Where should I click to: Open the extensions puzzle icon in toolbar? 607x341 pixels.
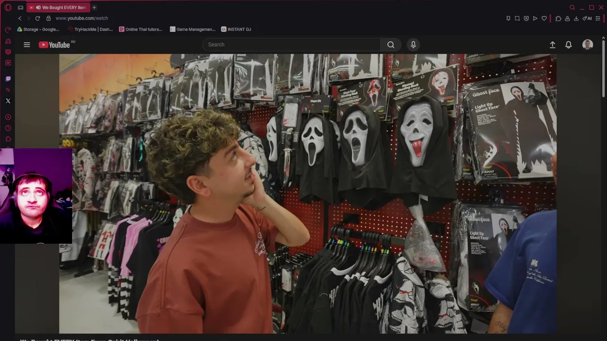(558, 18)
